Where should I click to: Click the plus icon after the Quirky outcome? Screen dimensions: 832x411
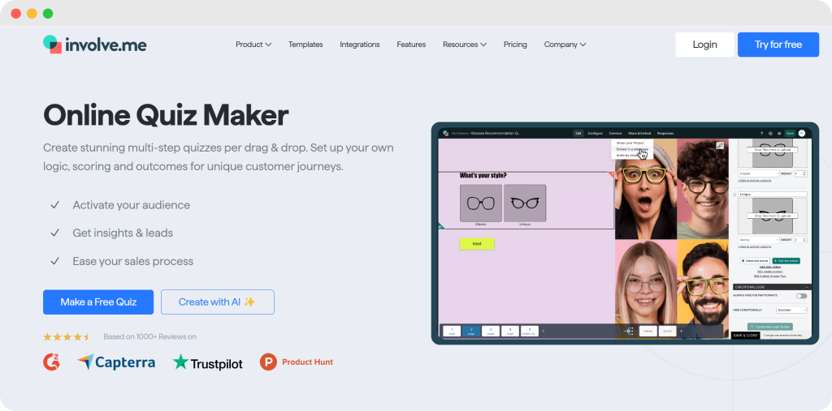682,331
